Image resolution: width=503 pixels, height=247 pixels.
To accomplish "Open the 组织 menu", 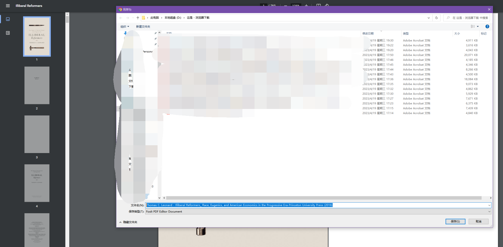I will click(x=125, y=27).
